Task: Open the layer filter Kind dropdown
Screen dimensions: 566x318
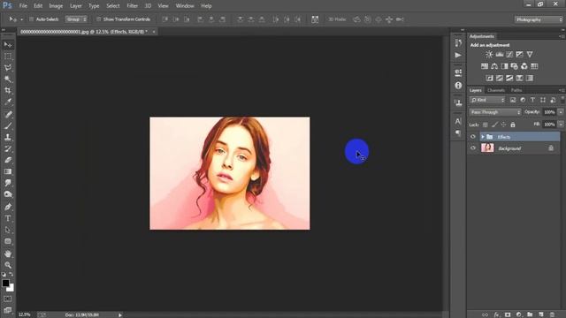Action: pos(487,100)
